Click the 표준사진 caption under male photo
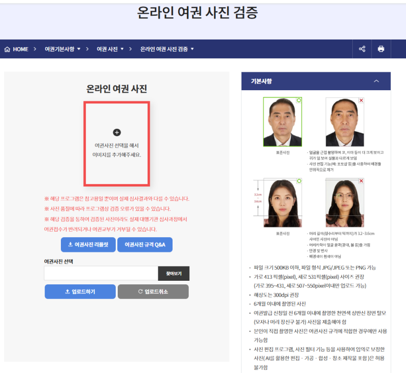This screenshot has width=406, height=373. (x=283, y=153)
